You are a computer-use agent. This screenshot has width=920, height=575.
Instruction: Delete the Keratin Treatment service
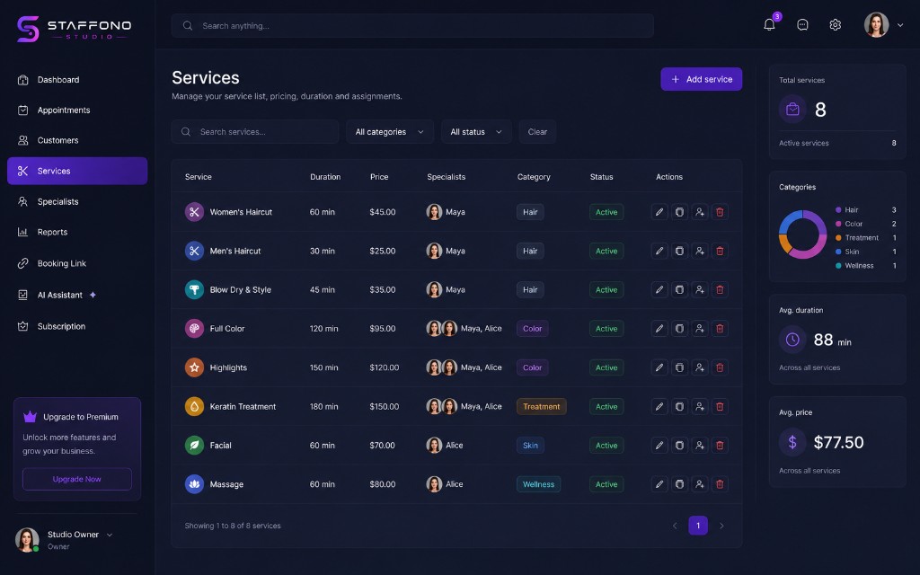(x=720, y=406)
